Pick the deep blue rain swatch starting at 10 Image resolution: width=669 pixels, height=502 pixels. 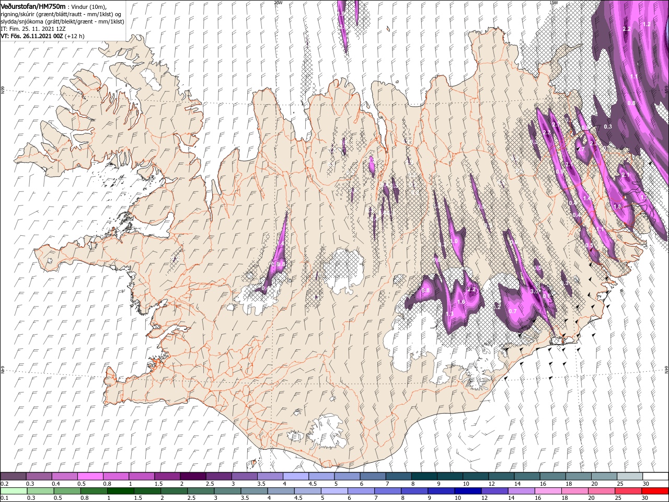468,491
